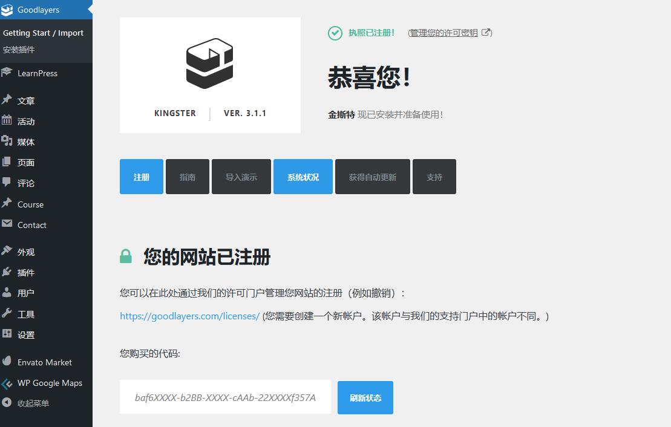Click the 设置 settings icon in sidebar
This screenshot has height=427, width=671.
tap(7, 334)
